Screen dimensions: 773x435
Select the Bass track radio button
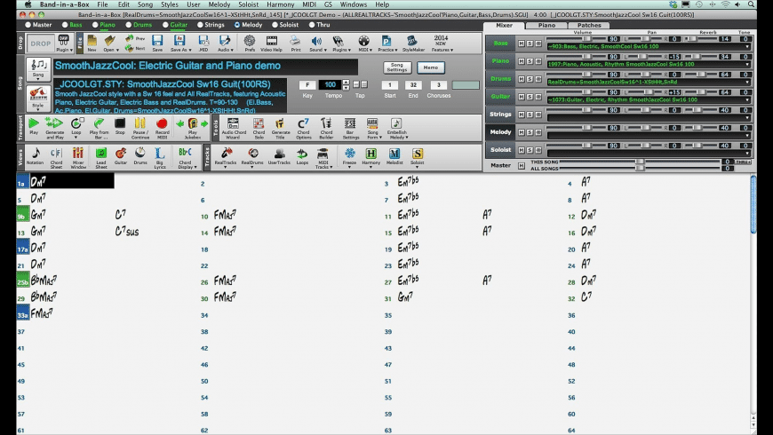tap(65, 25)
